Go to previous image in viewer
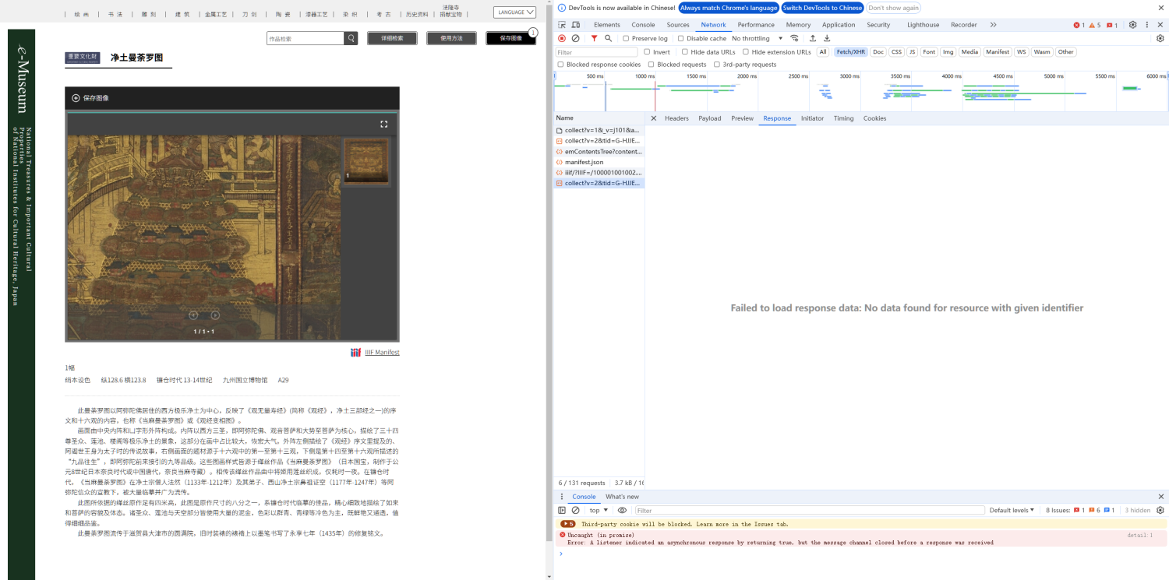The image size is (1169, 580). coord(193,315)
